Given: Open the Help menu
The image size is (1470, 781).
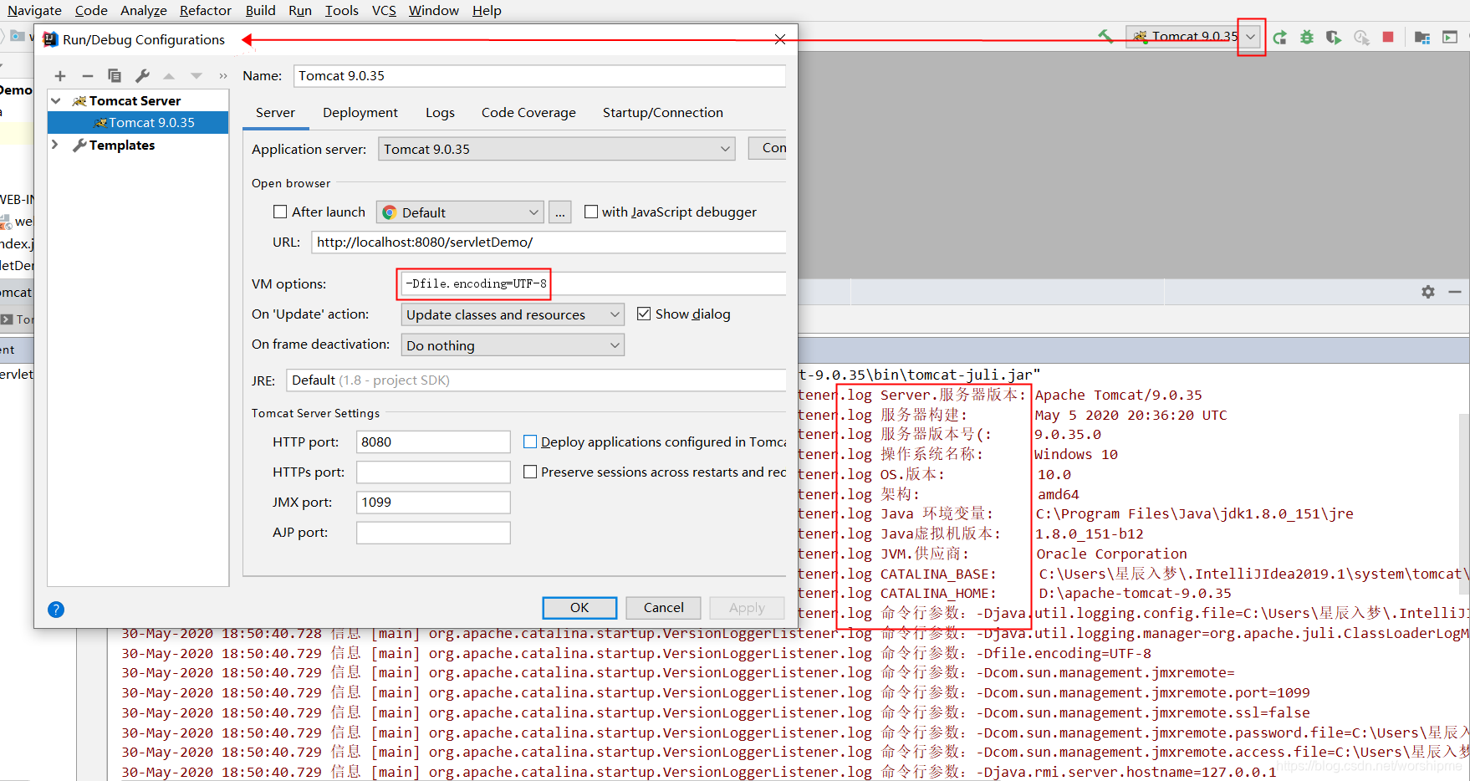Looking at the screenshot, I should pyautogui.click(x=487, y=10).
